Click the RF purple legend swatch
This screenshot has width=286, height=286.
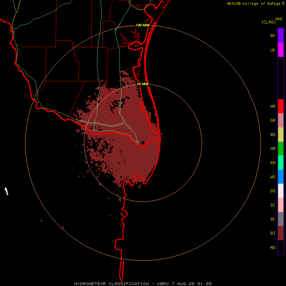(281, 36)
